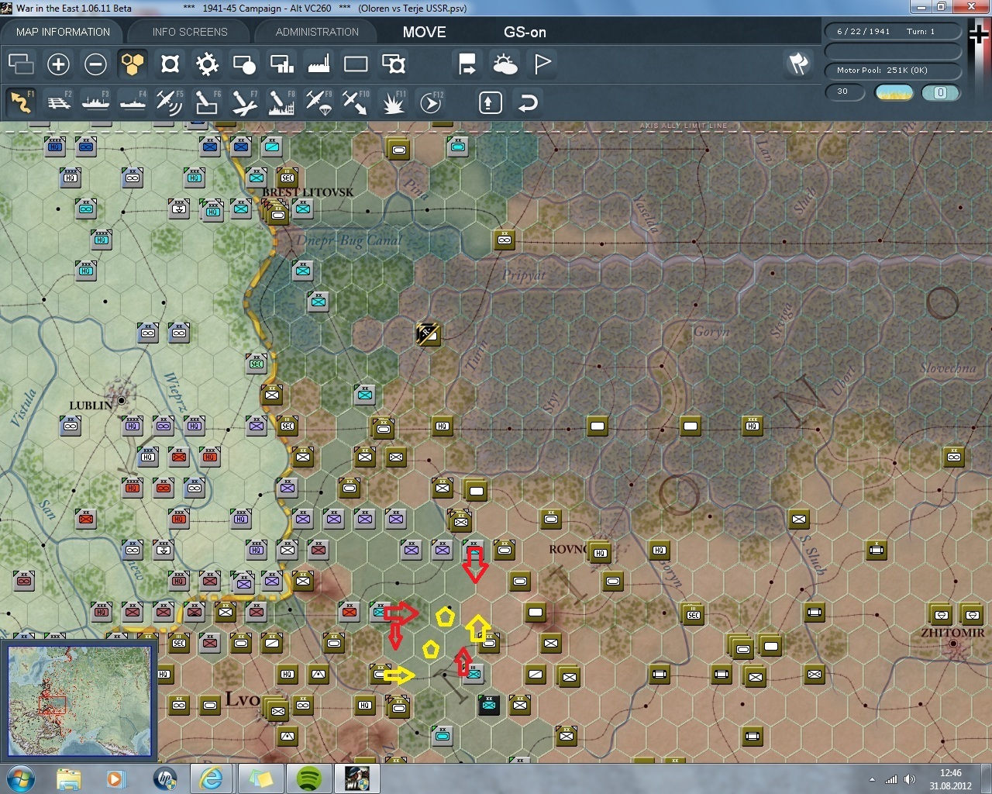Click the zoom out (minus) map icon
Viewport: 992px width, 794px height.
click(x=95, y=64)
